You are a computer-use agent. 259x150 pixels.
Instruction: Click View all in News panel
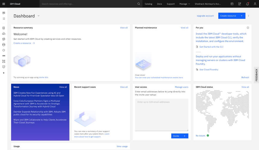coord(63,87)
